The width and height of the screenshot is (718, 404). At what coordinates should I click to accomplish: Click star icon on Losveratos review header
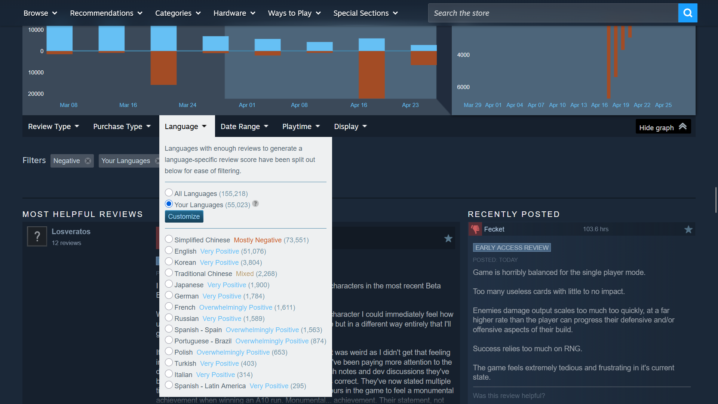[x=448, y=239]
